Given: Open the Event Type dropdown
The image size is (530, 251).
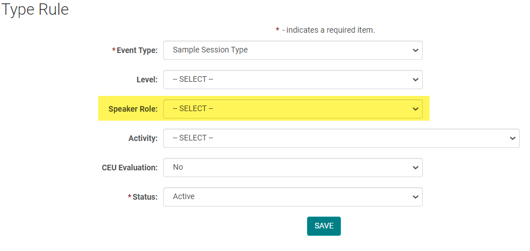Looking at the screenshot, I should click(x=292, y=50).
